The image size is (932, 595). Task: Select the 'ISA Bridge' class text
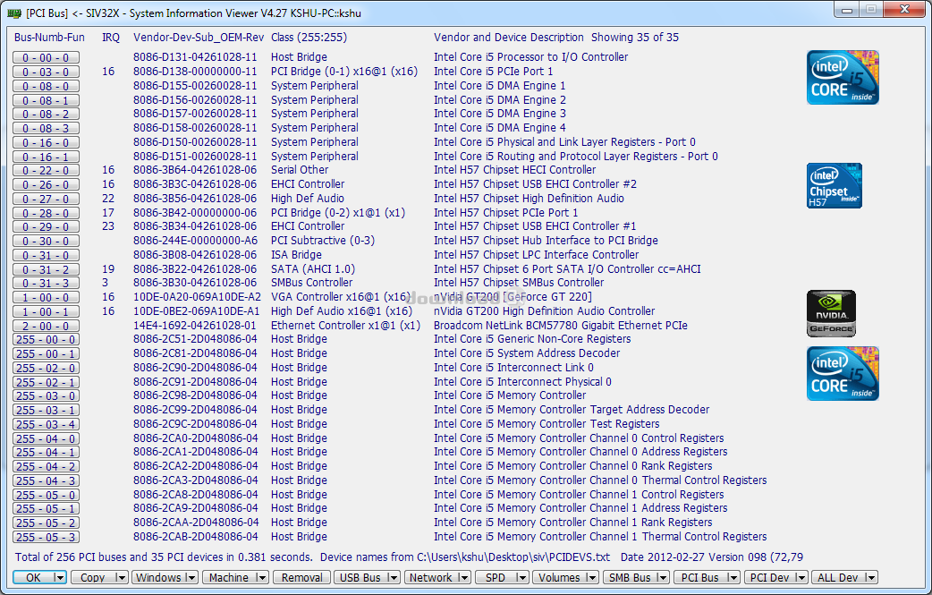[x=296, y=254]
